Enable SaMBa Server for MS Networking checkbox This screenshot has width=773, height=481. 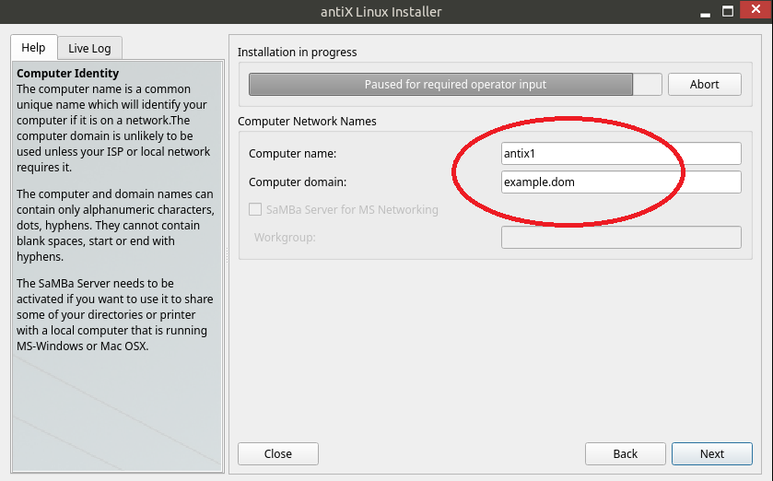point(256,209)
